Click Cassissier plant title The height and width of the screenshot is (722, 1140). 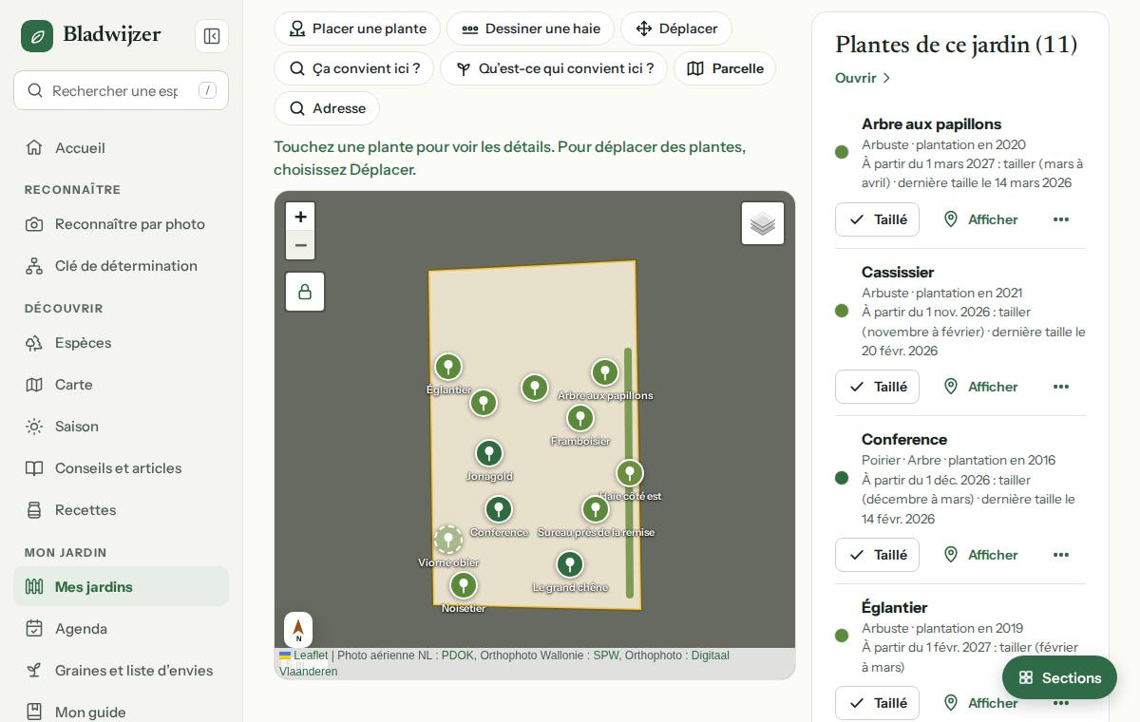[x=898, y=273]
